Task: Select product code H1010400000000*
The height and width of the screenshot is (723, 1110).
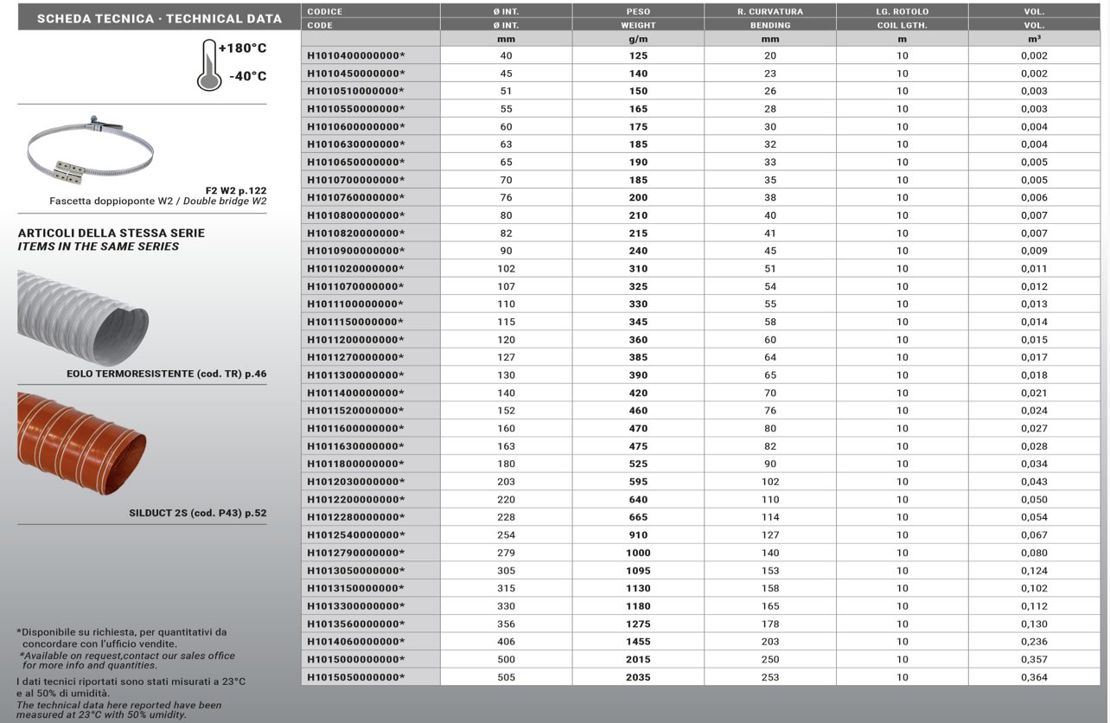Action: click(x=355, y=55)
